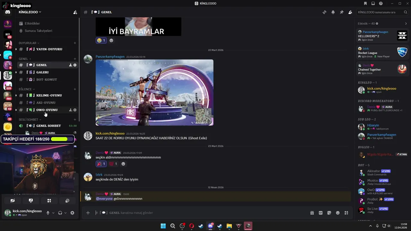Click the @everyone mention
The height and width of the screenshot is (231, 411).
(x=104, y=199)
